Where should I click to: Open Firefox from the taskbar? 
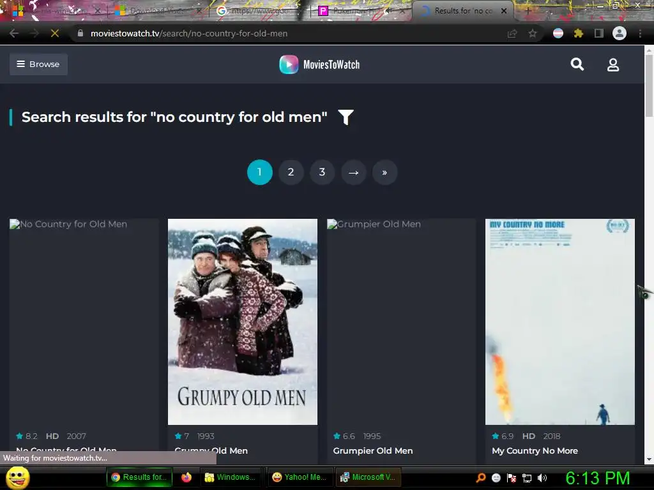186,477
